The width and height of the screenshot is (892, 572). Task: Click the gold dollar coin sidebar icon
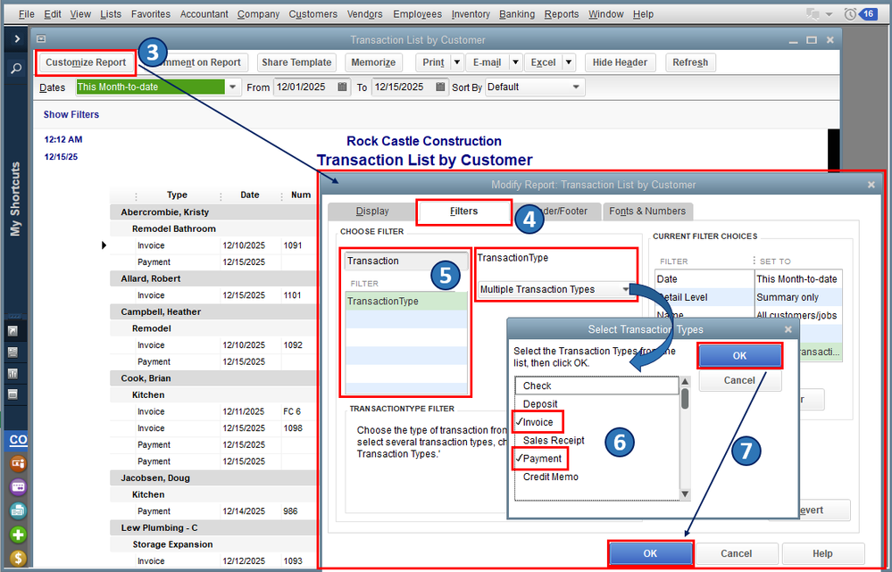pos(18,559)
